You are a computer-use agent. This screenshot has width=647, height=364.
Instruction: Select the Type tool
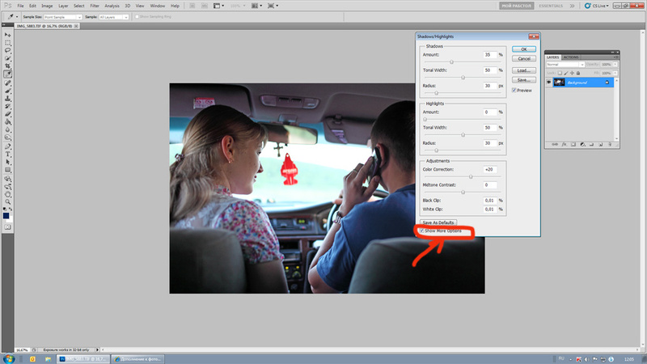7,154
